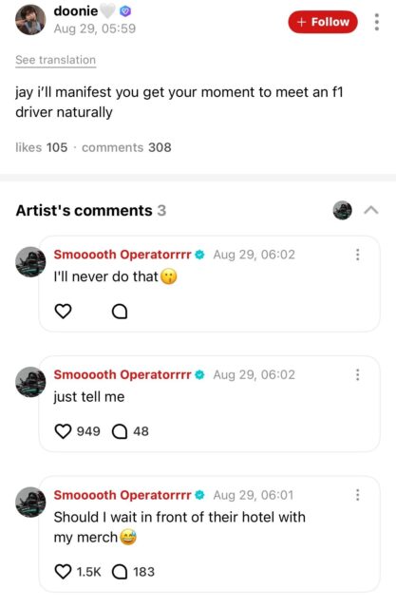Open options menu for "I'll never do that" comment

coord(358,255)
